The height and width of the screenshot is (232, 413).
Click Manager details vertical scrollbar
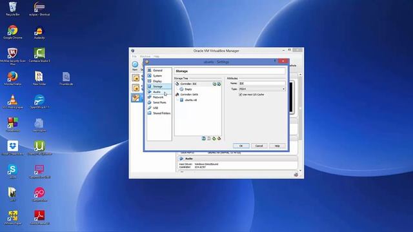tap(300, 123)
